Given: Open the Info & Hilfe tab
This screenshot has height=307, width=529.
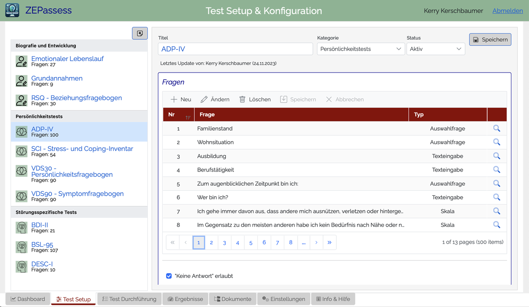Looking at the screenshot, I should point(333,299).
